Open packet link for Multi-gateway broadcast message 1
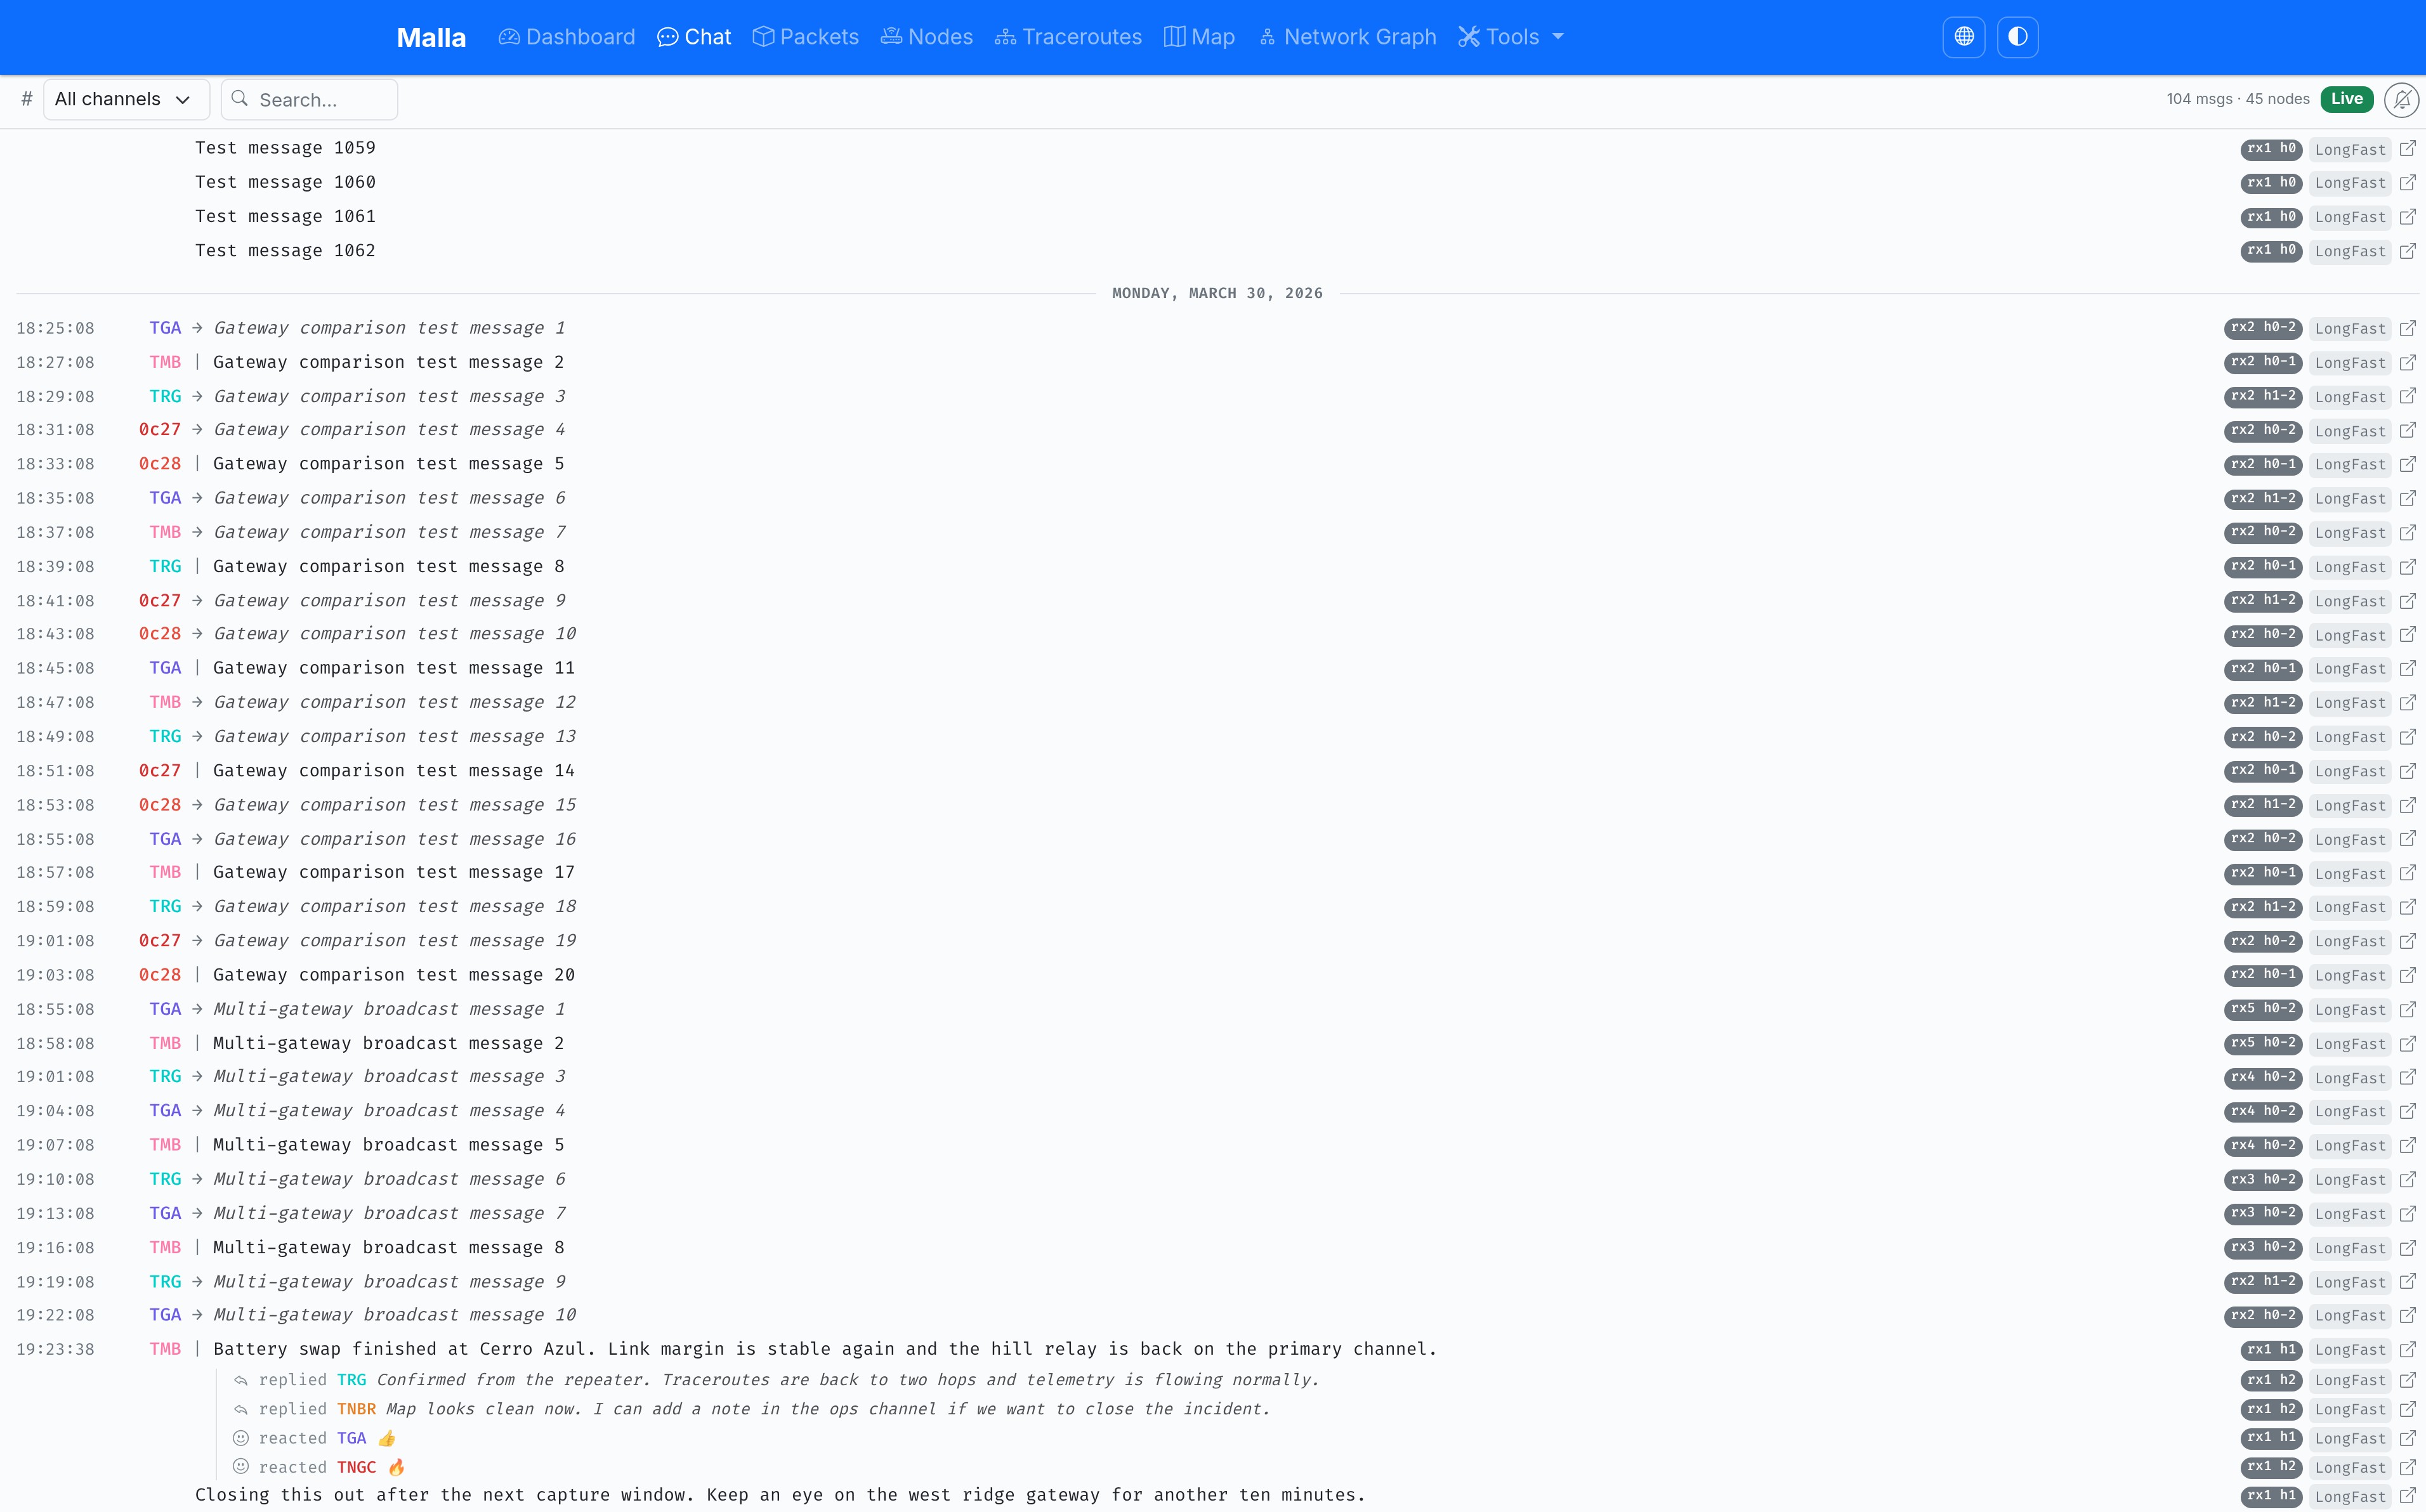 [x=2408, y=1009]
